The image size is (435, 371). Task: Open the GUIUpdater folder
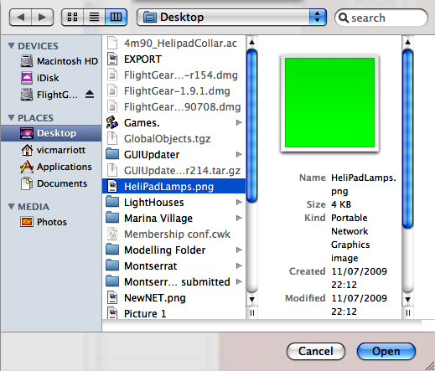click(173, 155)
